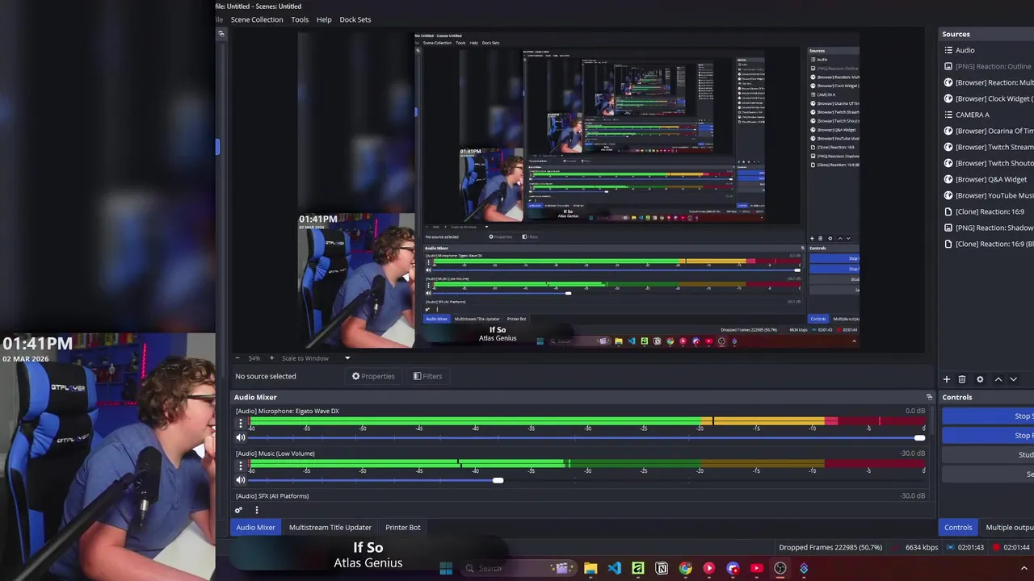Click the Stop Recording button
This screenshot has width=1034, height=581.
(x=988, y=435)
